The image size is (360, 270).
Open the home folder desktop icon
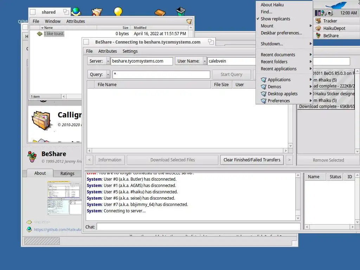(97, 12)
